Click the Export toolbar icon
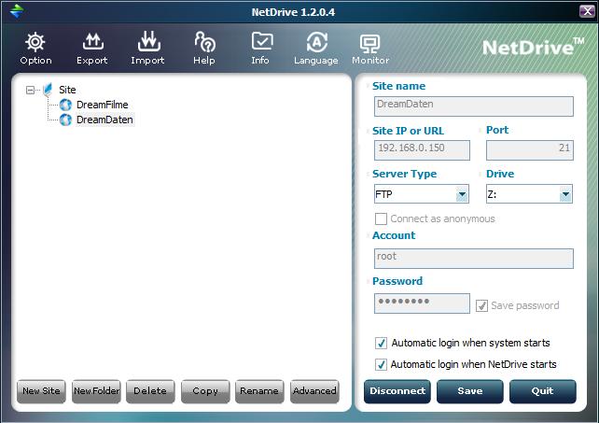 92,42
